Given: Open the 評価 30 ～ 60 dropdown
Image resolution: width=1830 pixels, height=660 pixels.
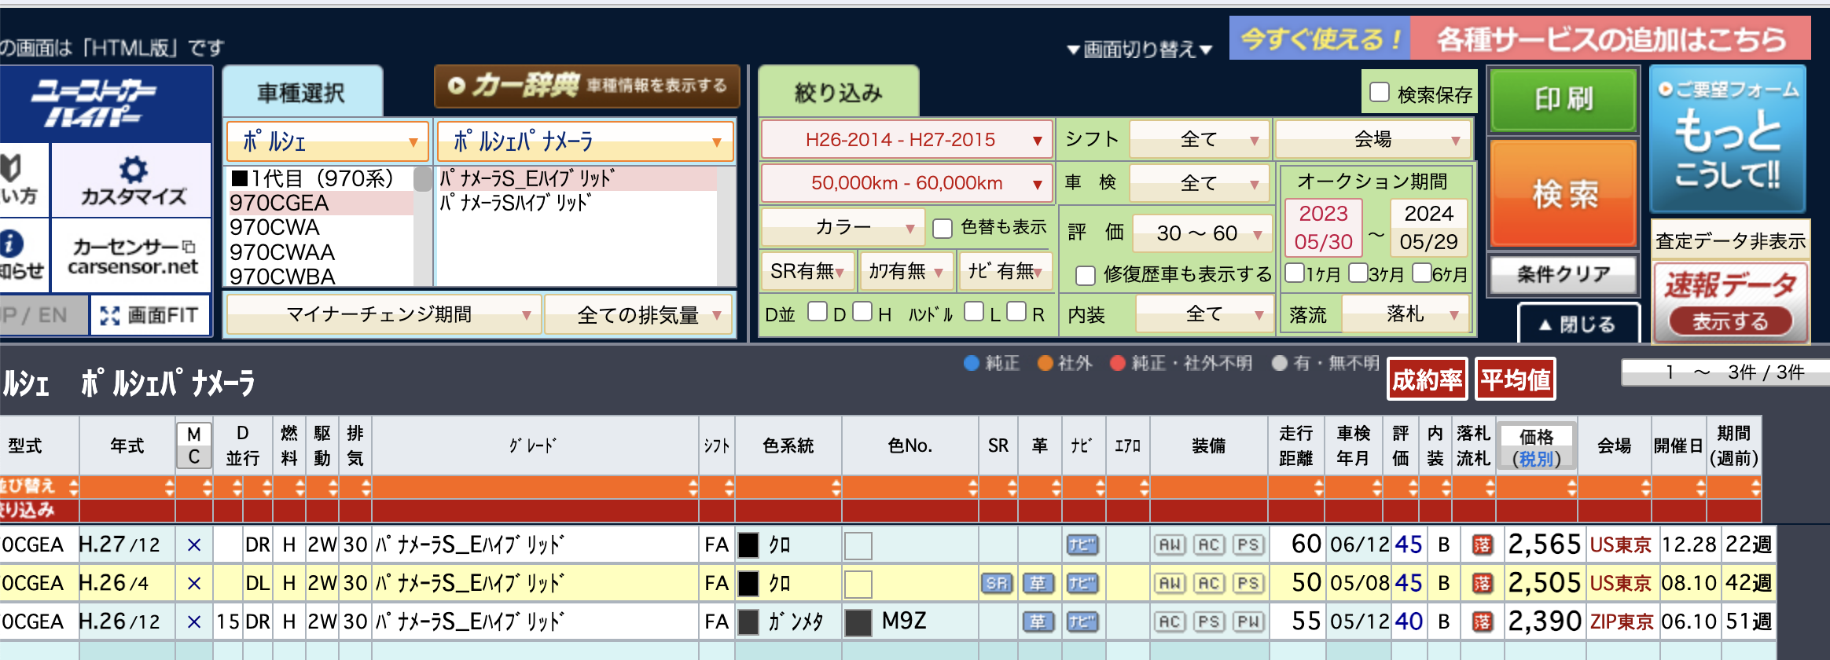Looking at the screenshot, I should point(1202,233).
